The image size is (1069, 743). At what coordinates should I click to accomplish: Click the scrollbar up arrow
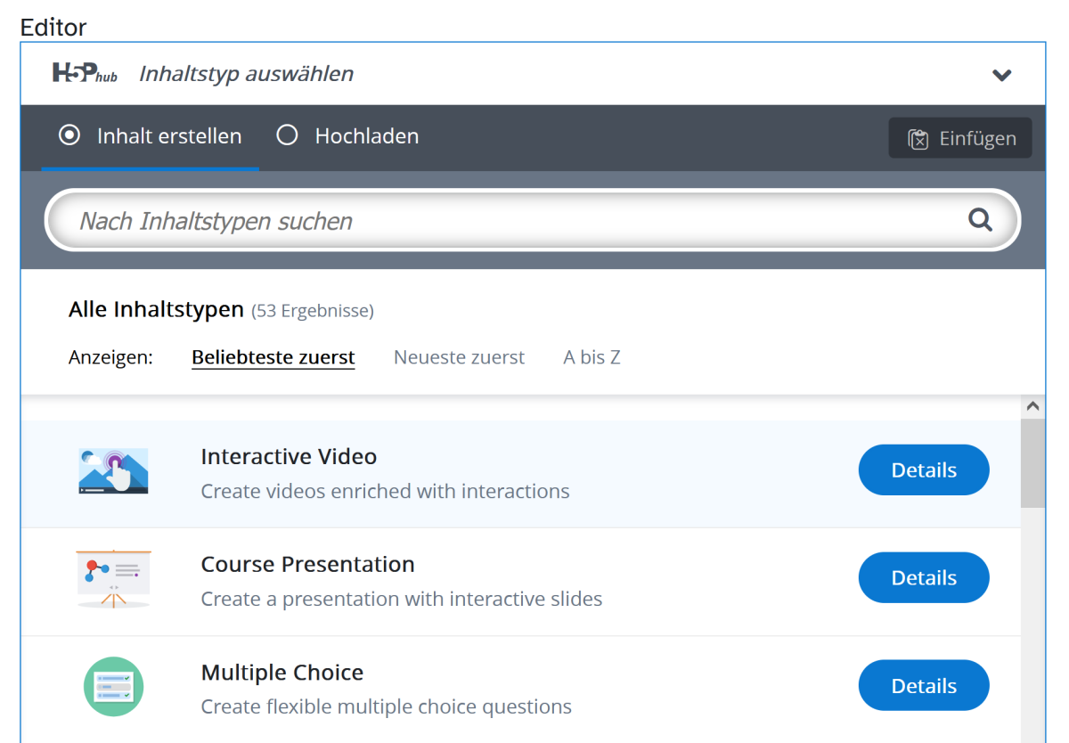[1033, 405]
